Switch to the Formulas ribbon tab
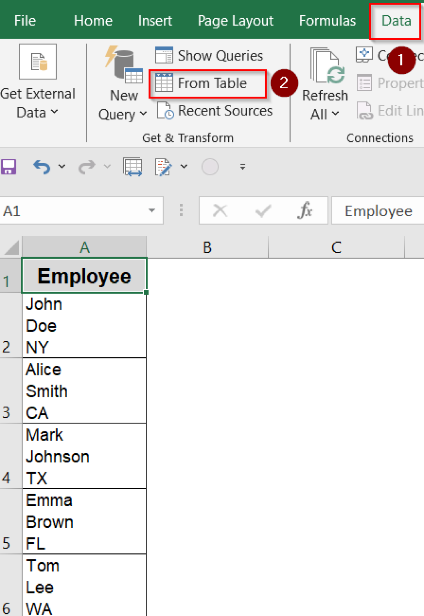Image resolution: width=424 pixels, height=616 pixels. (327, 20)
